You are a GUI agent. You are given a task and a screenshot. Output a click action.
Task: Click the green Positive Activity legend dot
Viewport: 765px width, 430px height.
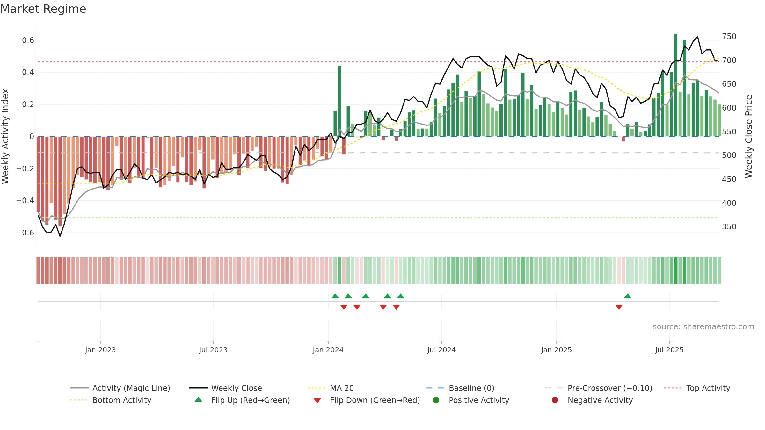[x=436, y=400]
